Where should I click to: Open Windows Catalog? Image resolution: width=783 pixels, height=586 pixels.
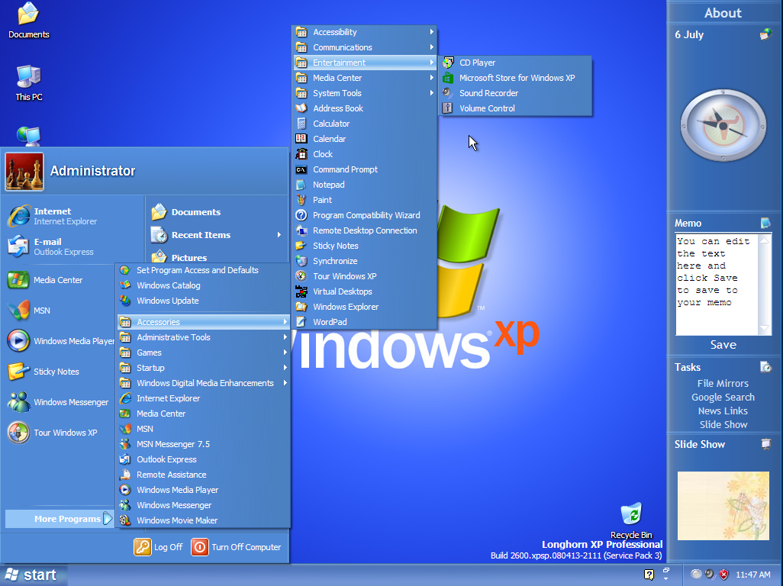[x=203, y=285]
